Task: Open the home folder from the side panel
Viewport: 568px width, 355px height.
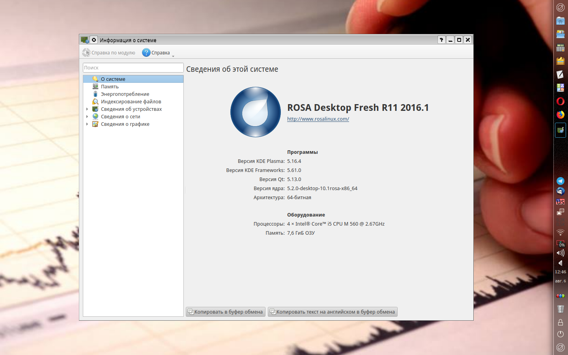Action: (x=561, y=21)
